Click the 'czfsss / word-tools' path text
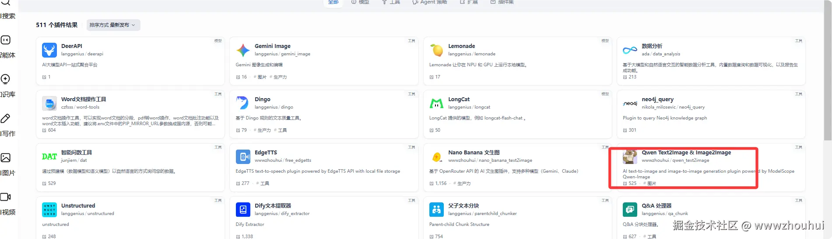832x239 pixels. click(80, 107)
